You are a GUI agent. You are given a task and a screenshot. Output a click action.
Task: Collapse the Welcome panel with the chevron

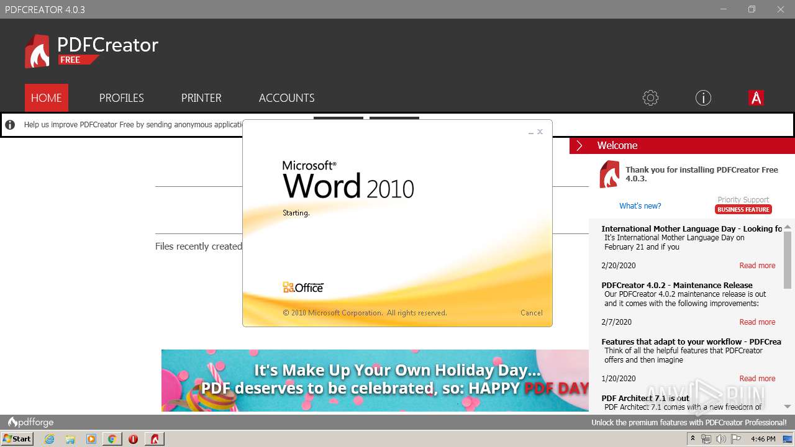pos(579,145)
